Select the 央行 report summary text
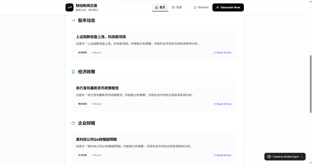Screen dimensions: 312x164 (135, 95)
